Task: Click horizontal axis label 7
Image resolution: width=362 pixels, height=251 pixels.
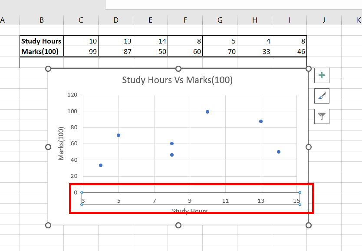Action: (x=154, y=201)
